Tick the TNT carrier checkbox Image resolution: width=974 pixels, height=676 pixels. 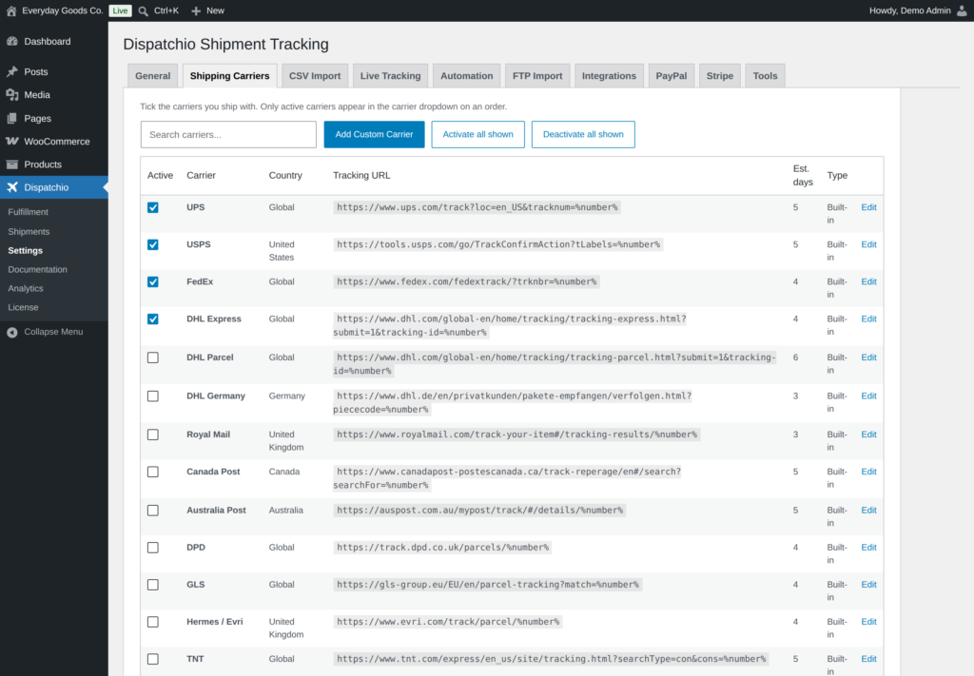coord(153,659)
